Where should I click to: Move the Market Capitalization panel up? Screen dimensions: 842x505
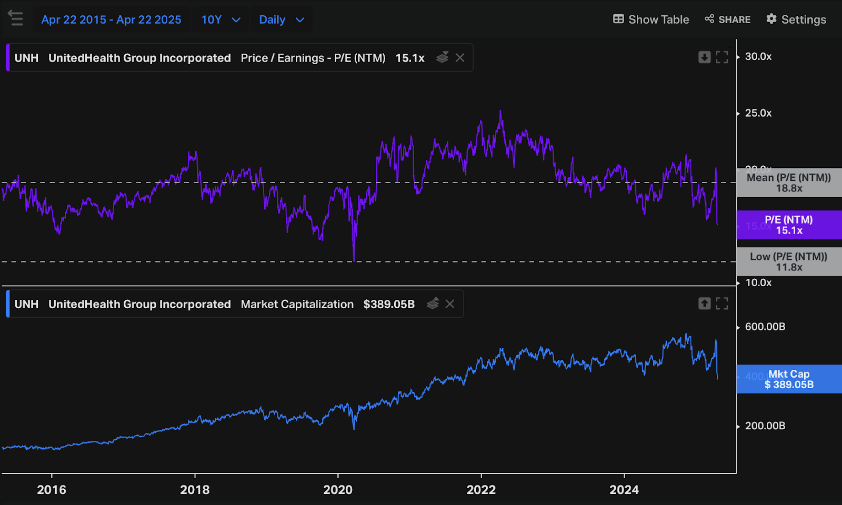704,304
